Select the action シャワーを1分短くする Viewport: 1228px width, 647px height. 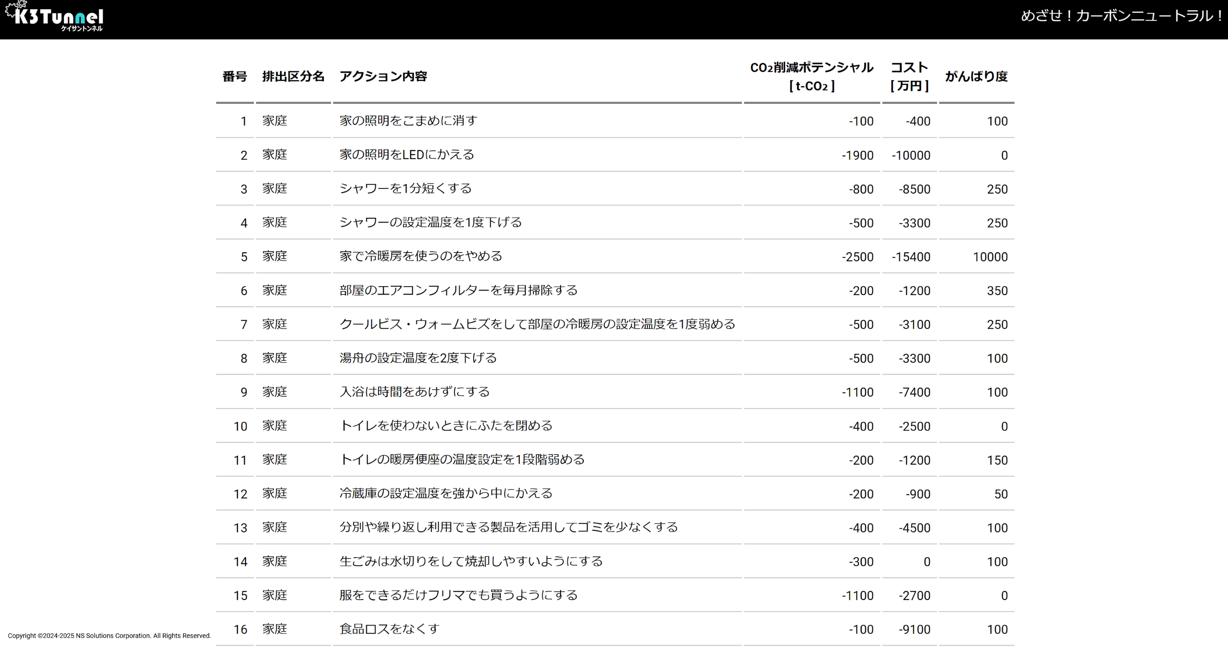[405, 188]
